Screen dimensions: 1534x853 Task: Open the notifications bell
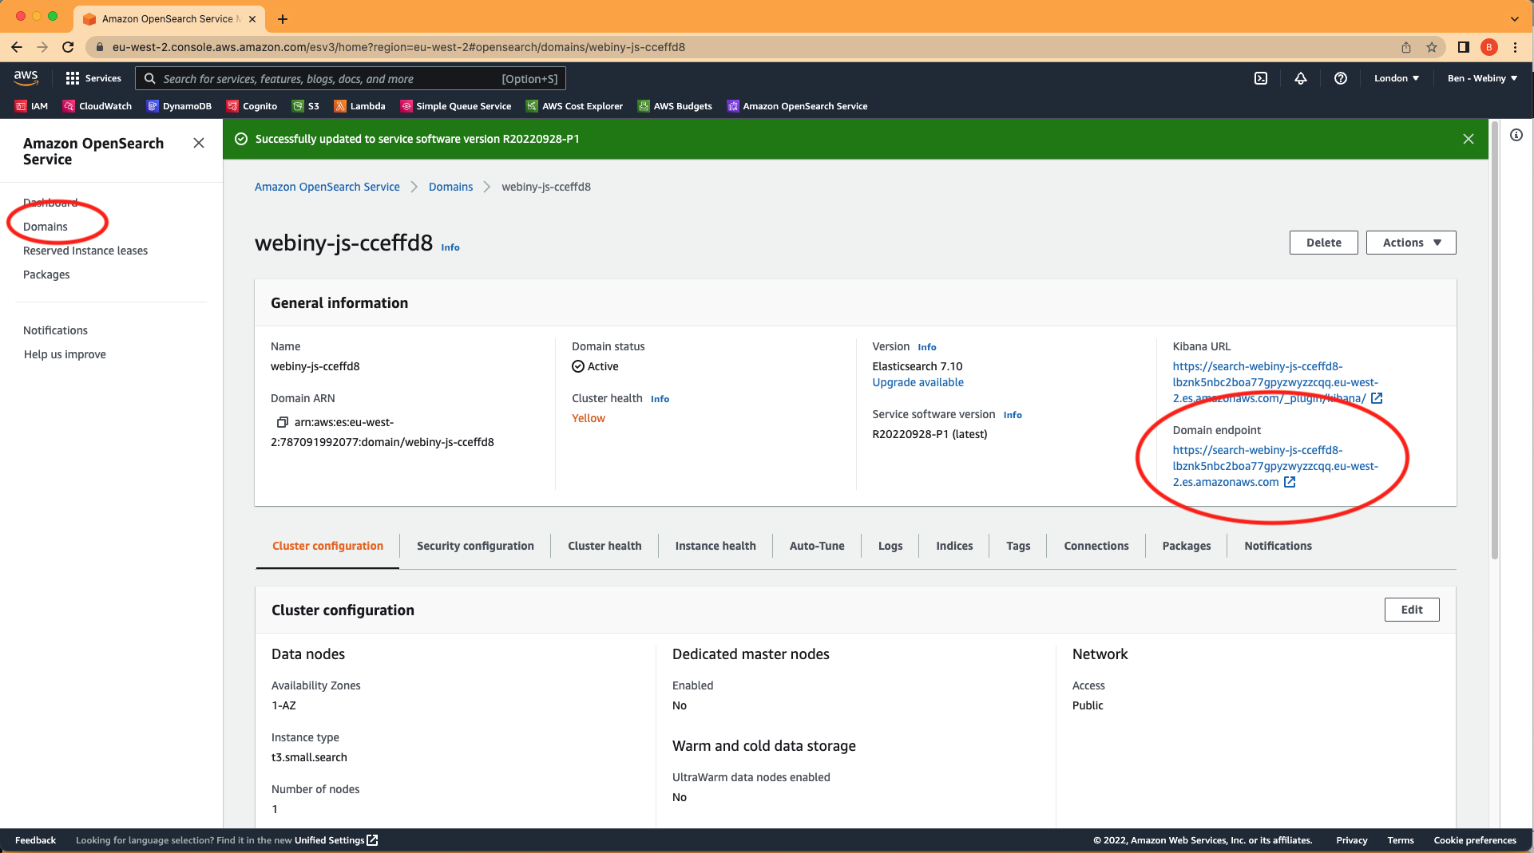(1300, 78)
